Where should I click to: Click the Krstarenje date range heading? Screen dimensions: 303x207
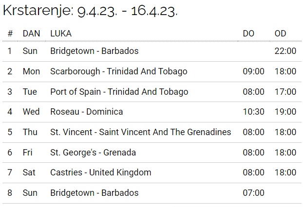coord(91,11)
